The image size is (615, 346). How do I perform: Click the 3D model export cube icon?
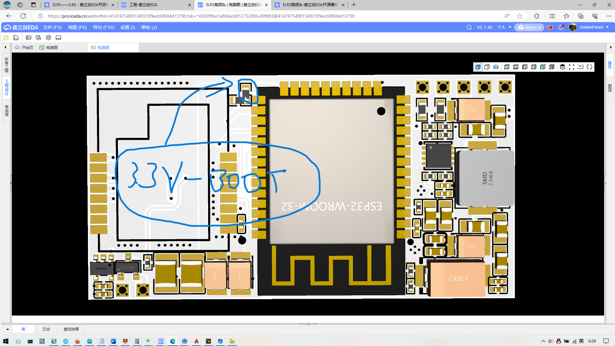(x=39, y=38)
